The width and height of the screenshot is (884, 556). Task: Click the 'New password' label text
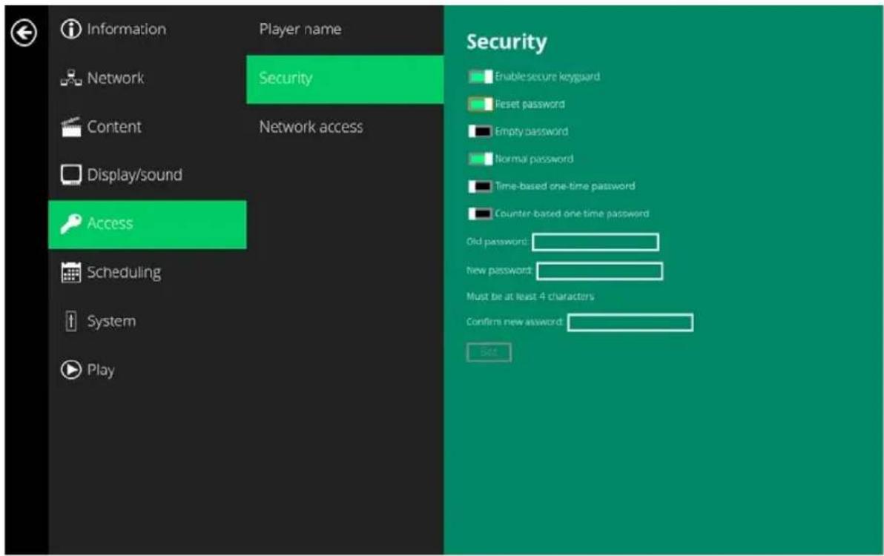500,271
